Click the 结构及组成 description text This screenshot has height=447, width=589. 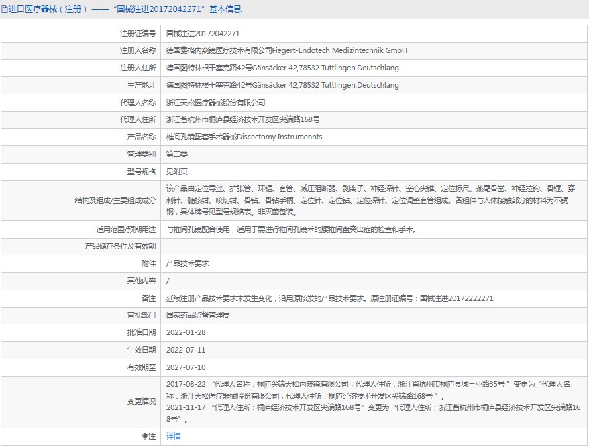[369, 200]
